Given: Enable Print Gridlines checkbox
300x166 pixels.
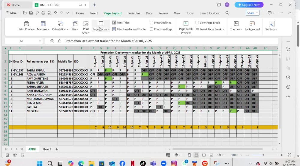Looking at the screenshot, I should pos(151,23).
